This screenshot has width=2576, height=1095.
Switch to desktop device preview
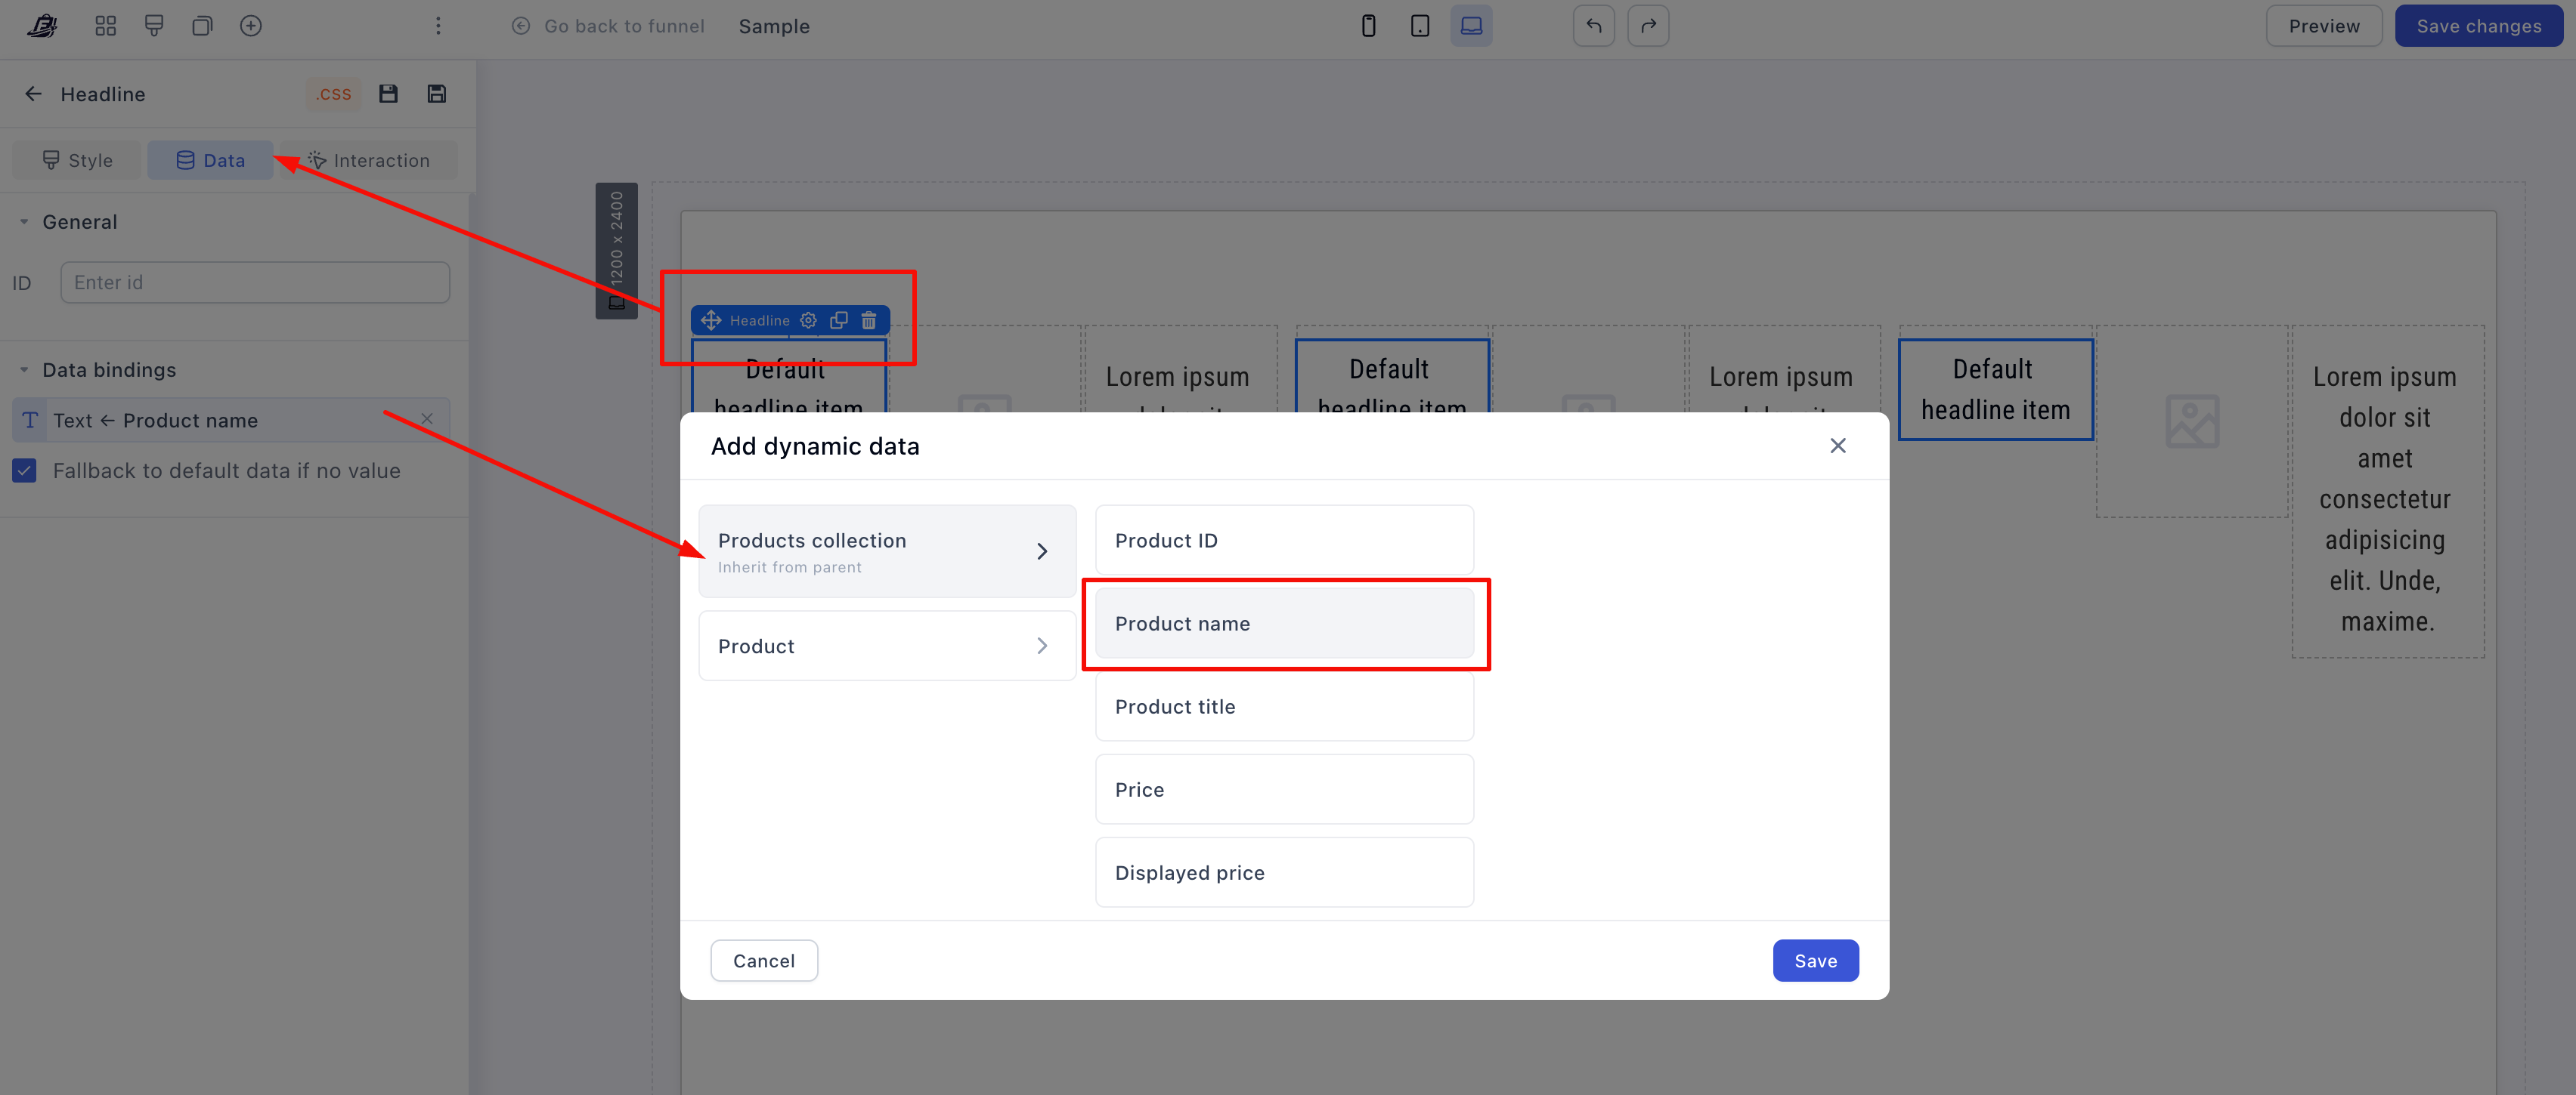click(1471, 26)
